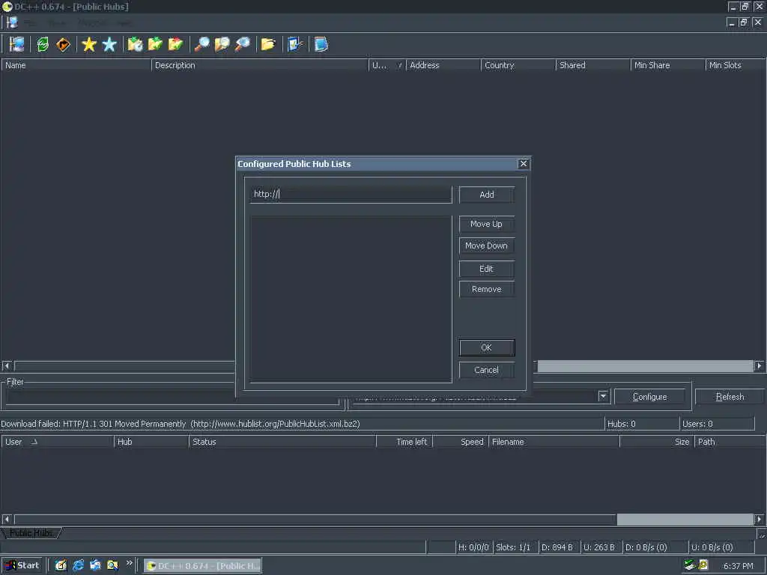Open Search Spy toolbar icon
Image resolution: width=767 pixels, height=575 pixels.
(242, 44)
